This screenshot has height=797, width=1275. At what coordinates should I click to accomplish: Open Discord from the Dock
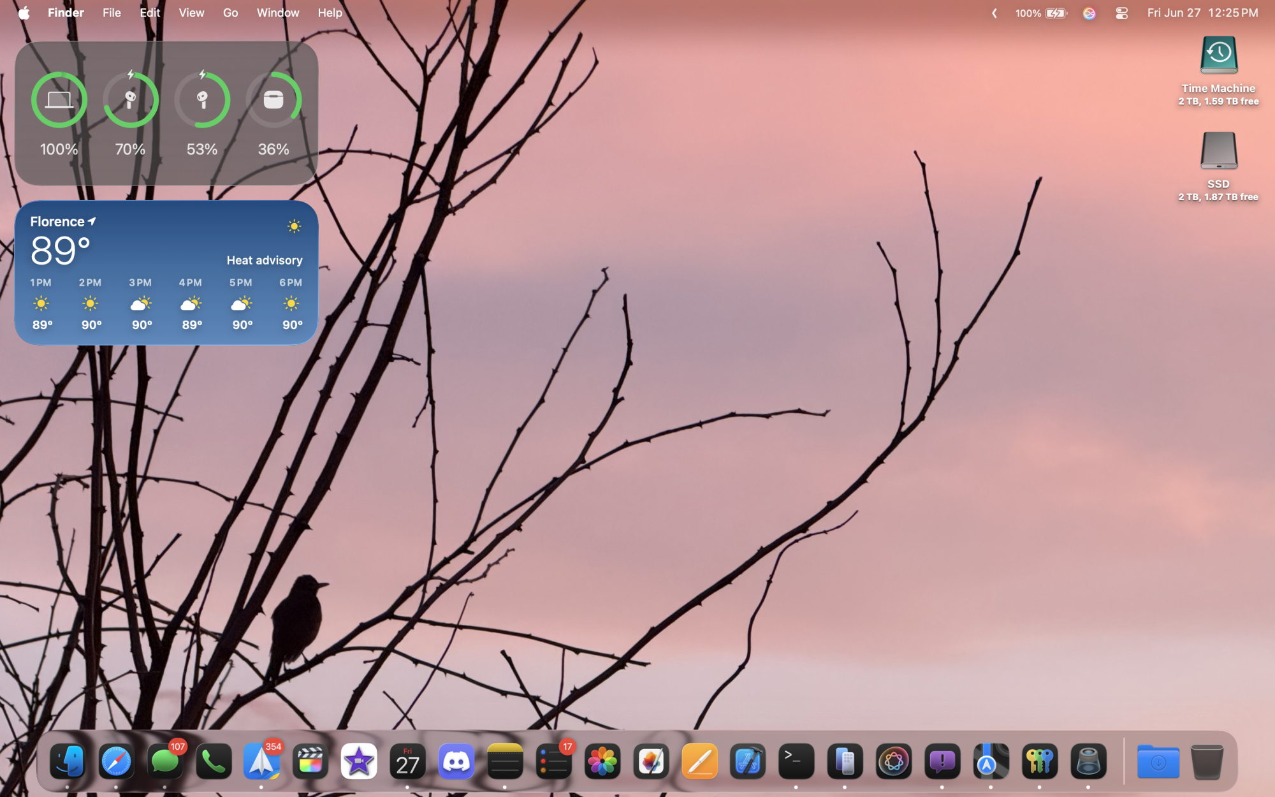(456, 761)
